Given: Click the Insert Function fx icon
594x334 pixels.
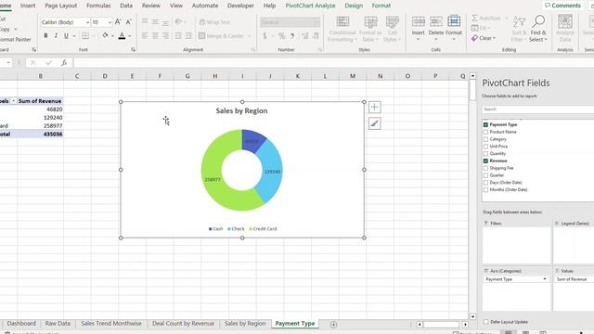Looking at the screenshot, I should 64,62.
